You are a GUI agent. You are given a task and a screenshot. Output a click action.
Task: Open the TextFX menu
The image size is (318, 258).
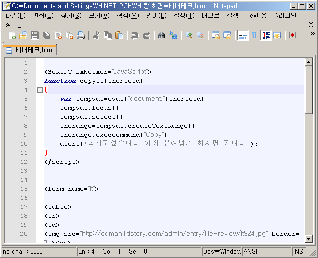256,16
